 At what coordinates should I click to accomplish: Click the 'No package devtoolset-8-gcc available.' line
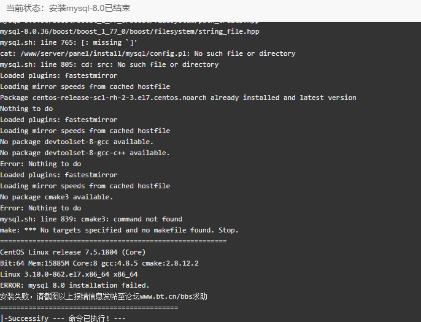tap(77, 142)
